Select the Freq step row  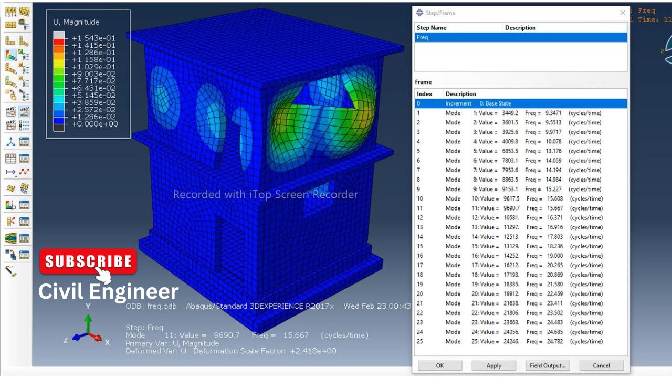point(521,37)
